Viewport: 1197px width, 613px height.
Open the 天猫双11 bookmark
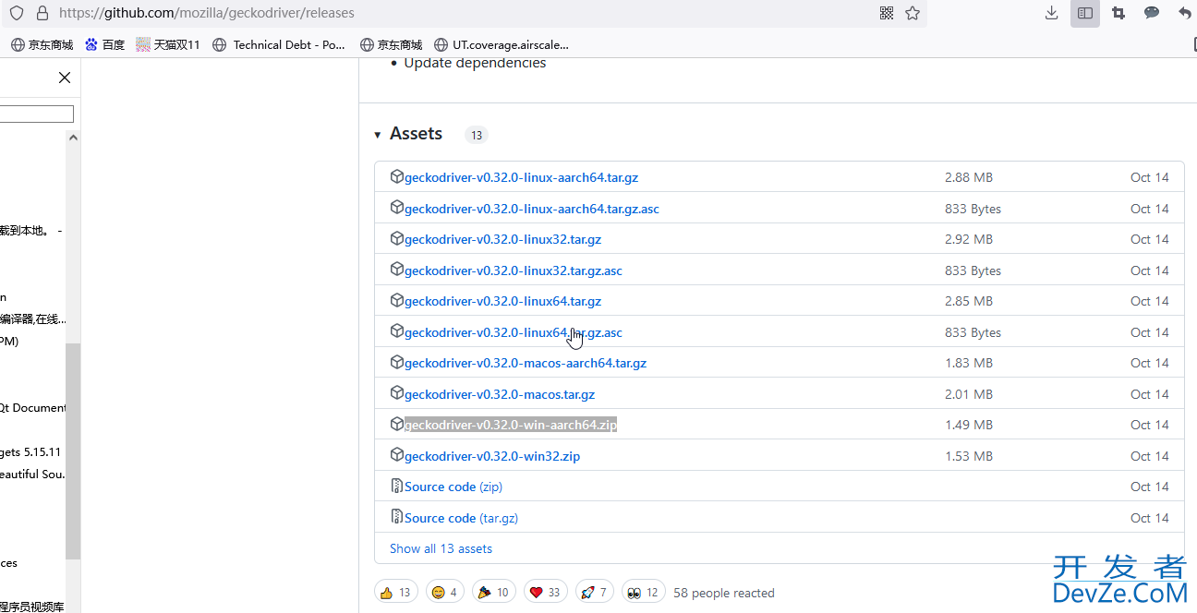click(168, 44)
